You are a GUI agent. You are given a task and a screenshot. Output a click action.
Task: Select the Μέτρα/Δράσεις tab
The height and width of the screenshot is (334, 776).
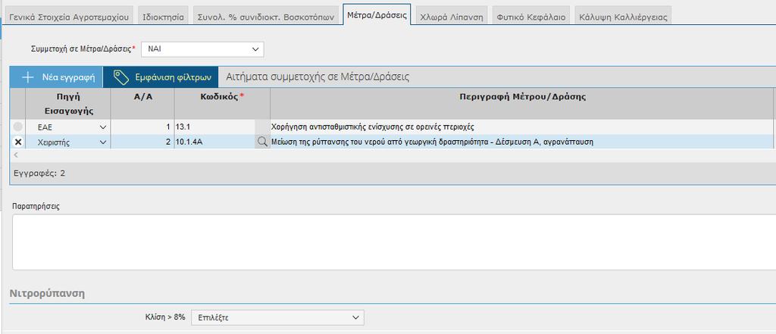click(377, 15)
